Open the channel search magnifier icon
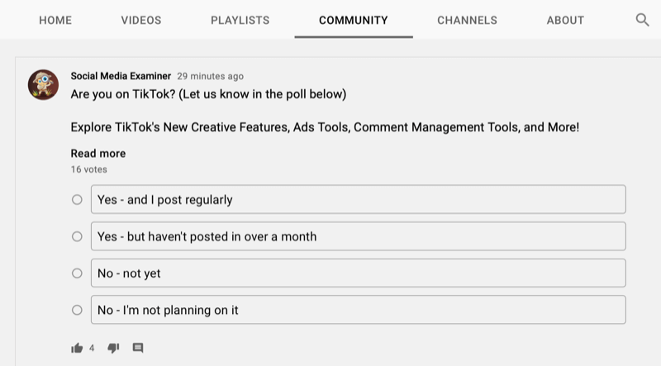The width and height of the screenshot is (661, 366). [642, 20]
